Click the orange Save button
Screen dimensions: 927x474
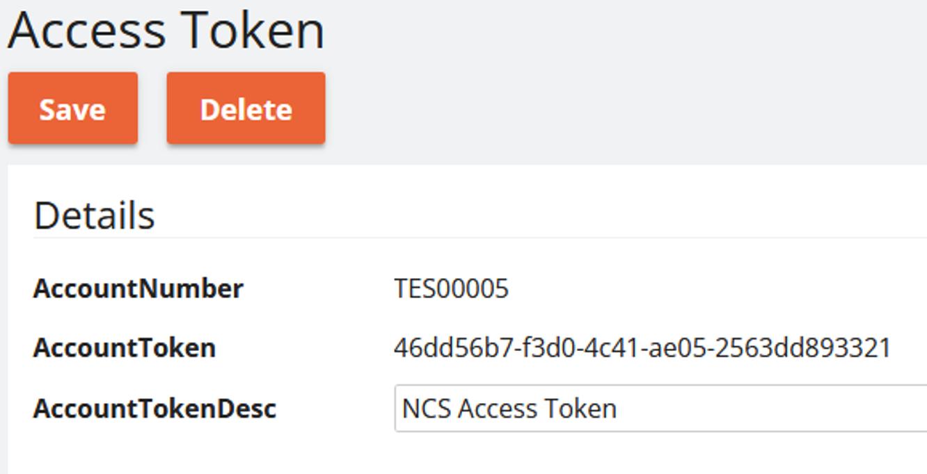pyautogui.click(x=72, y=108)
